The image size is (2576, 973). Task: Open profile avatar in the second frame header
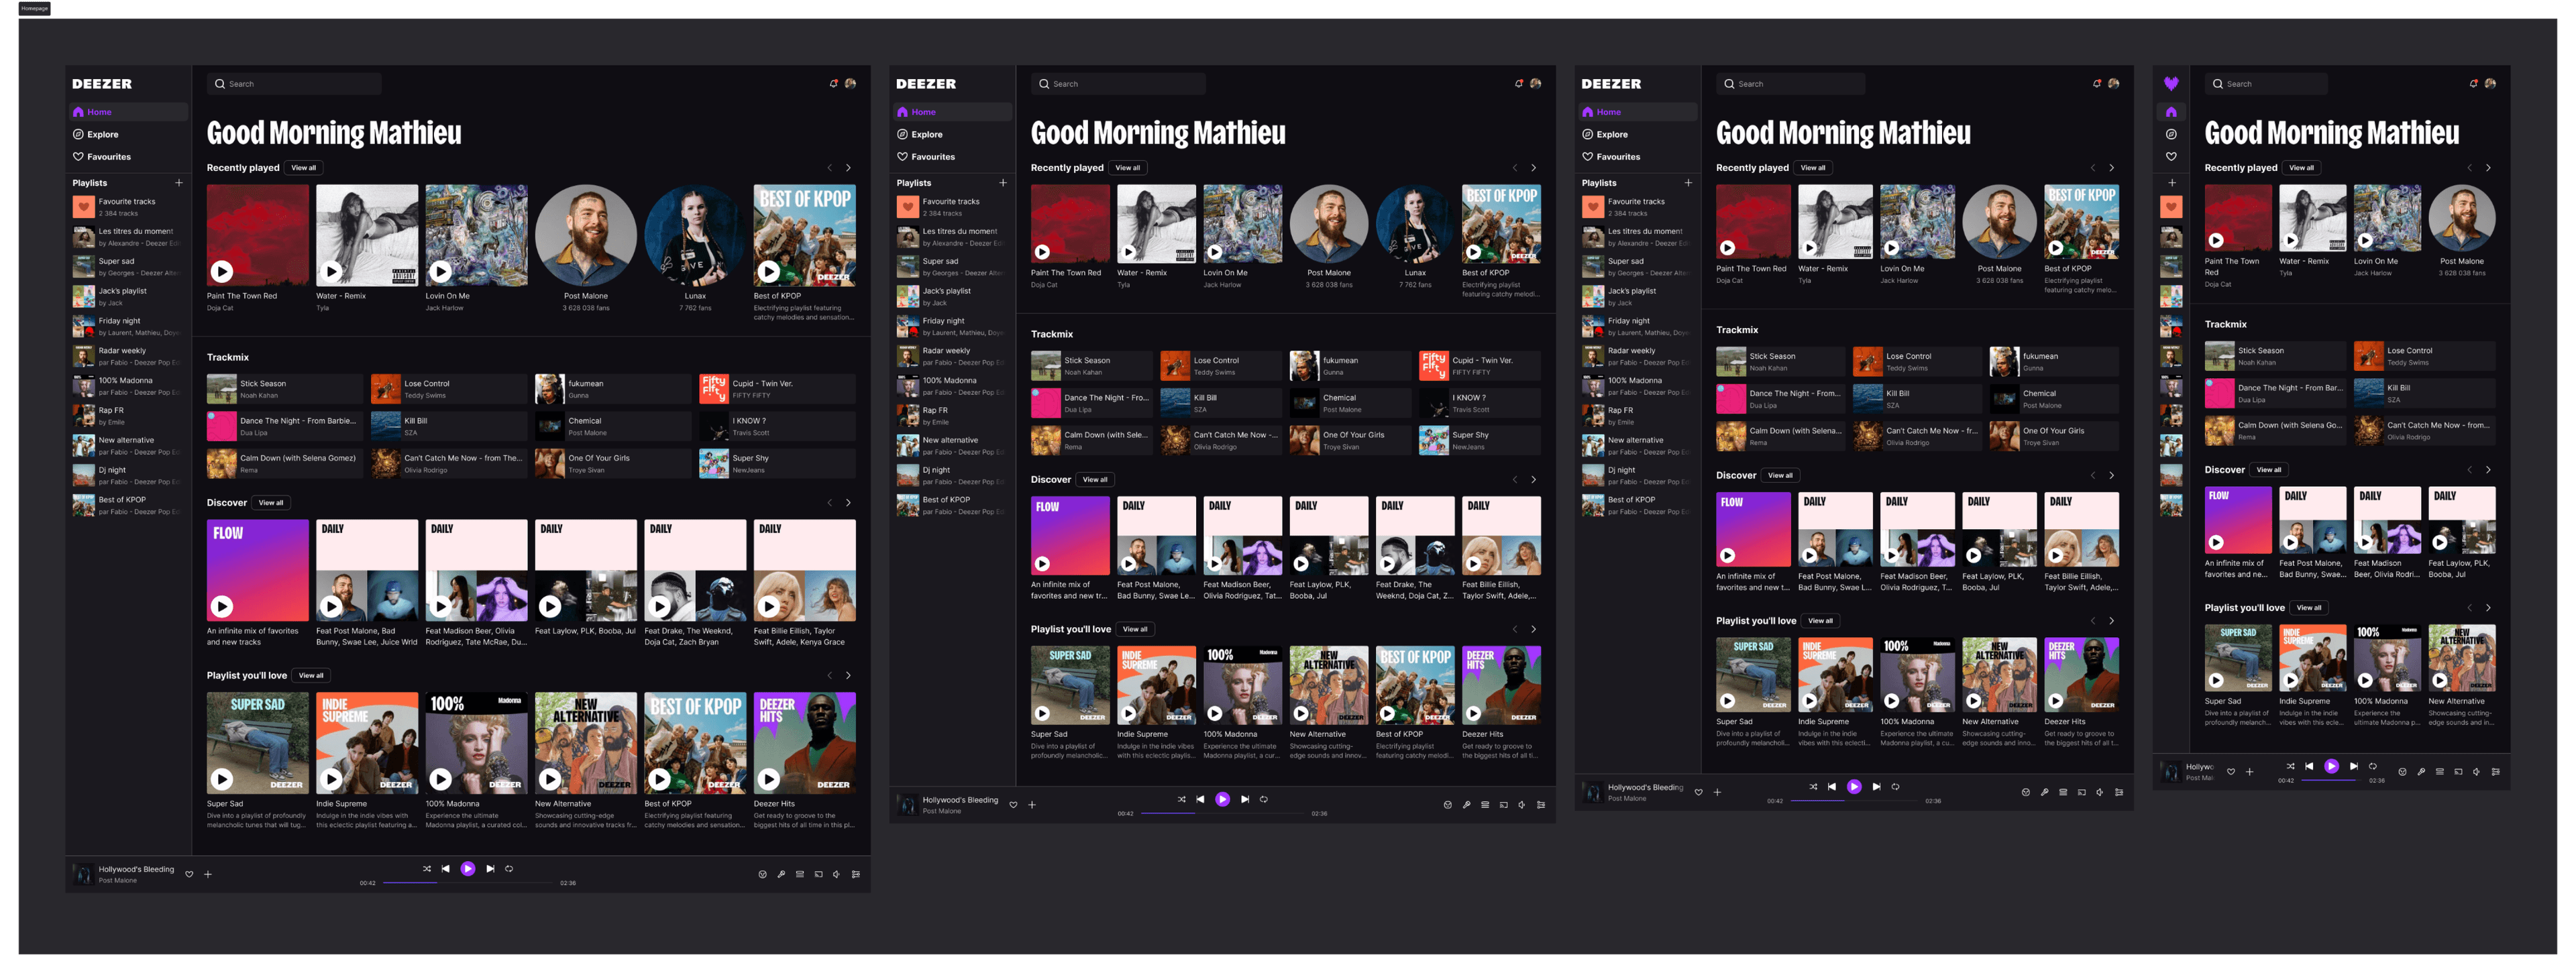pos(1535,84)
